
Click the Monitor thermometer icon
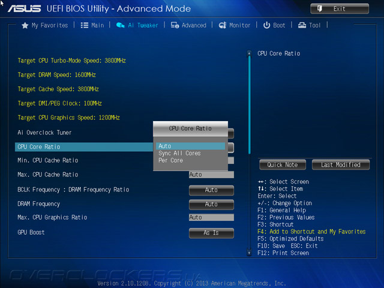(x=223, y=25)
